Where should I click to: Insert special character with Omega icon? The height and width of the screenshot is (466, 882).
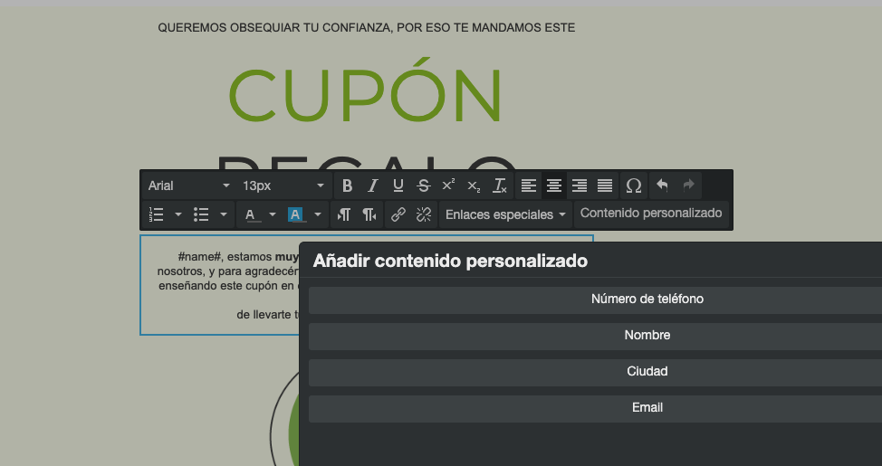(634, 185)
